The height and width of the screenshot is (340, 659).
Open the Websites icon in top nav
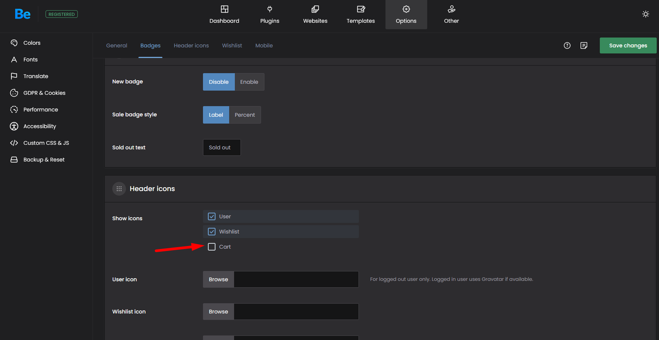click(x=315, y=9)
